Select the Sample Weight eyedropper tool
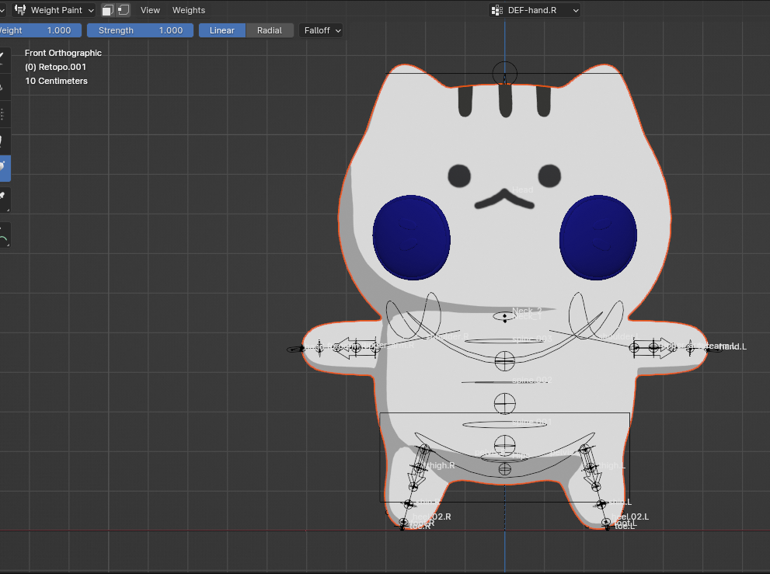770x574 pixels. [x=5, y=199]
